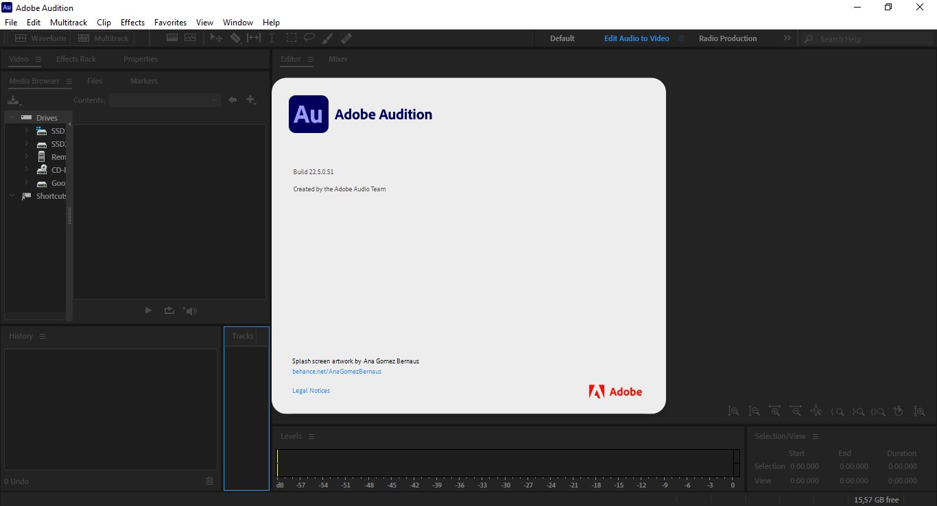Open the Levels panel menu

click(311, 436)
